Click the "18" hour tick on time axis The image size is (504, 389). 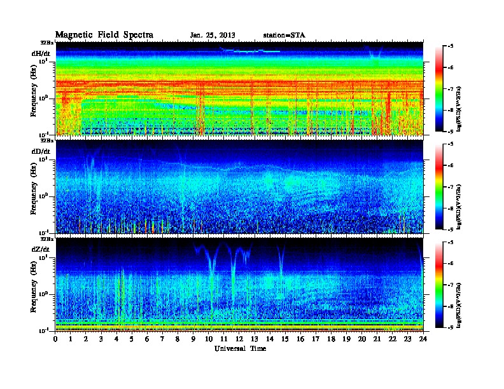[331, 339]
